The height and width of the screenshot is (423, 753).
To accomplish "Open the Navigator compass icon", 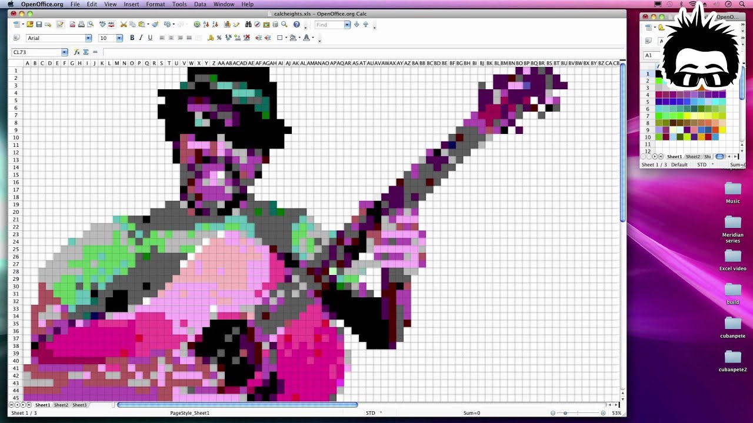I will 257,24.
